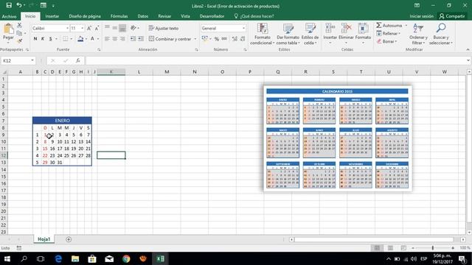Align text right
This screenshot has width=472, height=265.
[122, 39]
